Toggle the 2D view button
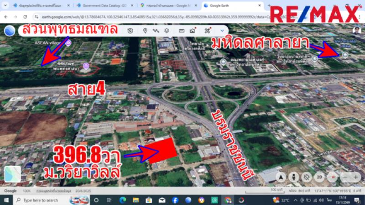 click(319, 177)
